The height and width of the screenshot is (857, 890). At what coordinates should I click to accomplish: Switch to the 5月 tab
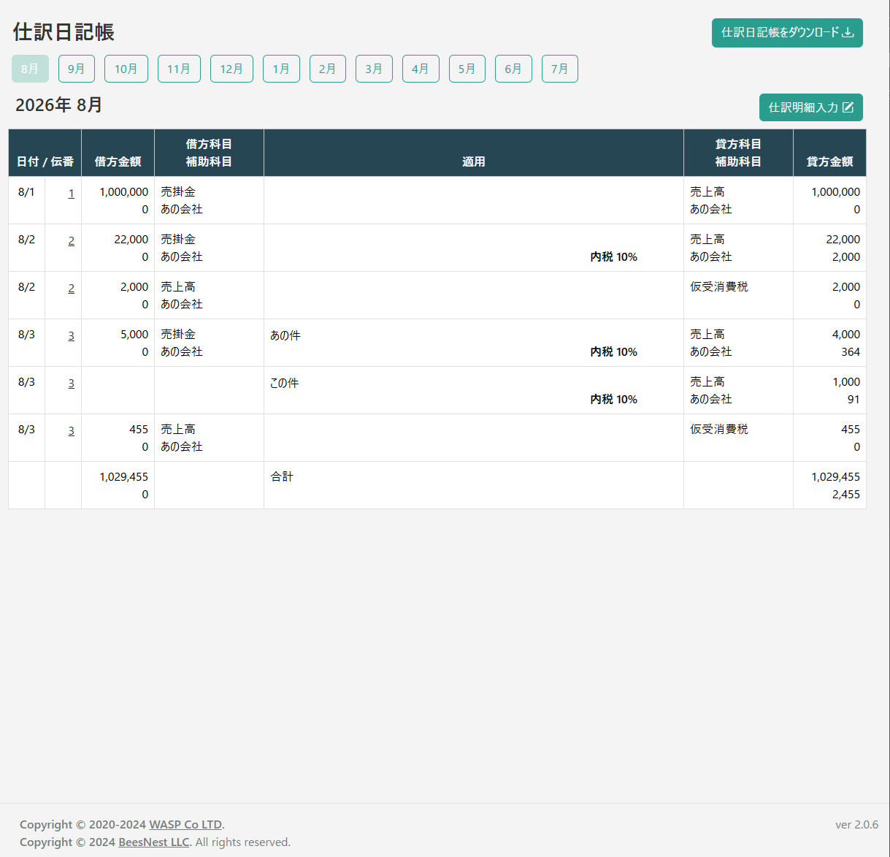[x=467, y=69]
